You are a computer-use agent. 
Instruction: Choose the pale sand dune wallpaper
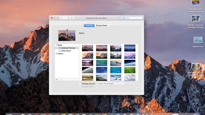pyautogui.click(x=116, y=63)
